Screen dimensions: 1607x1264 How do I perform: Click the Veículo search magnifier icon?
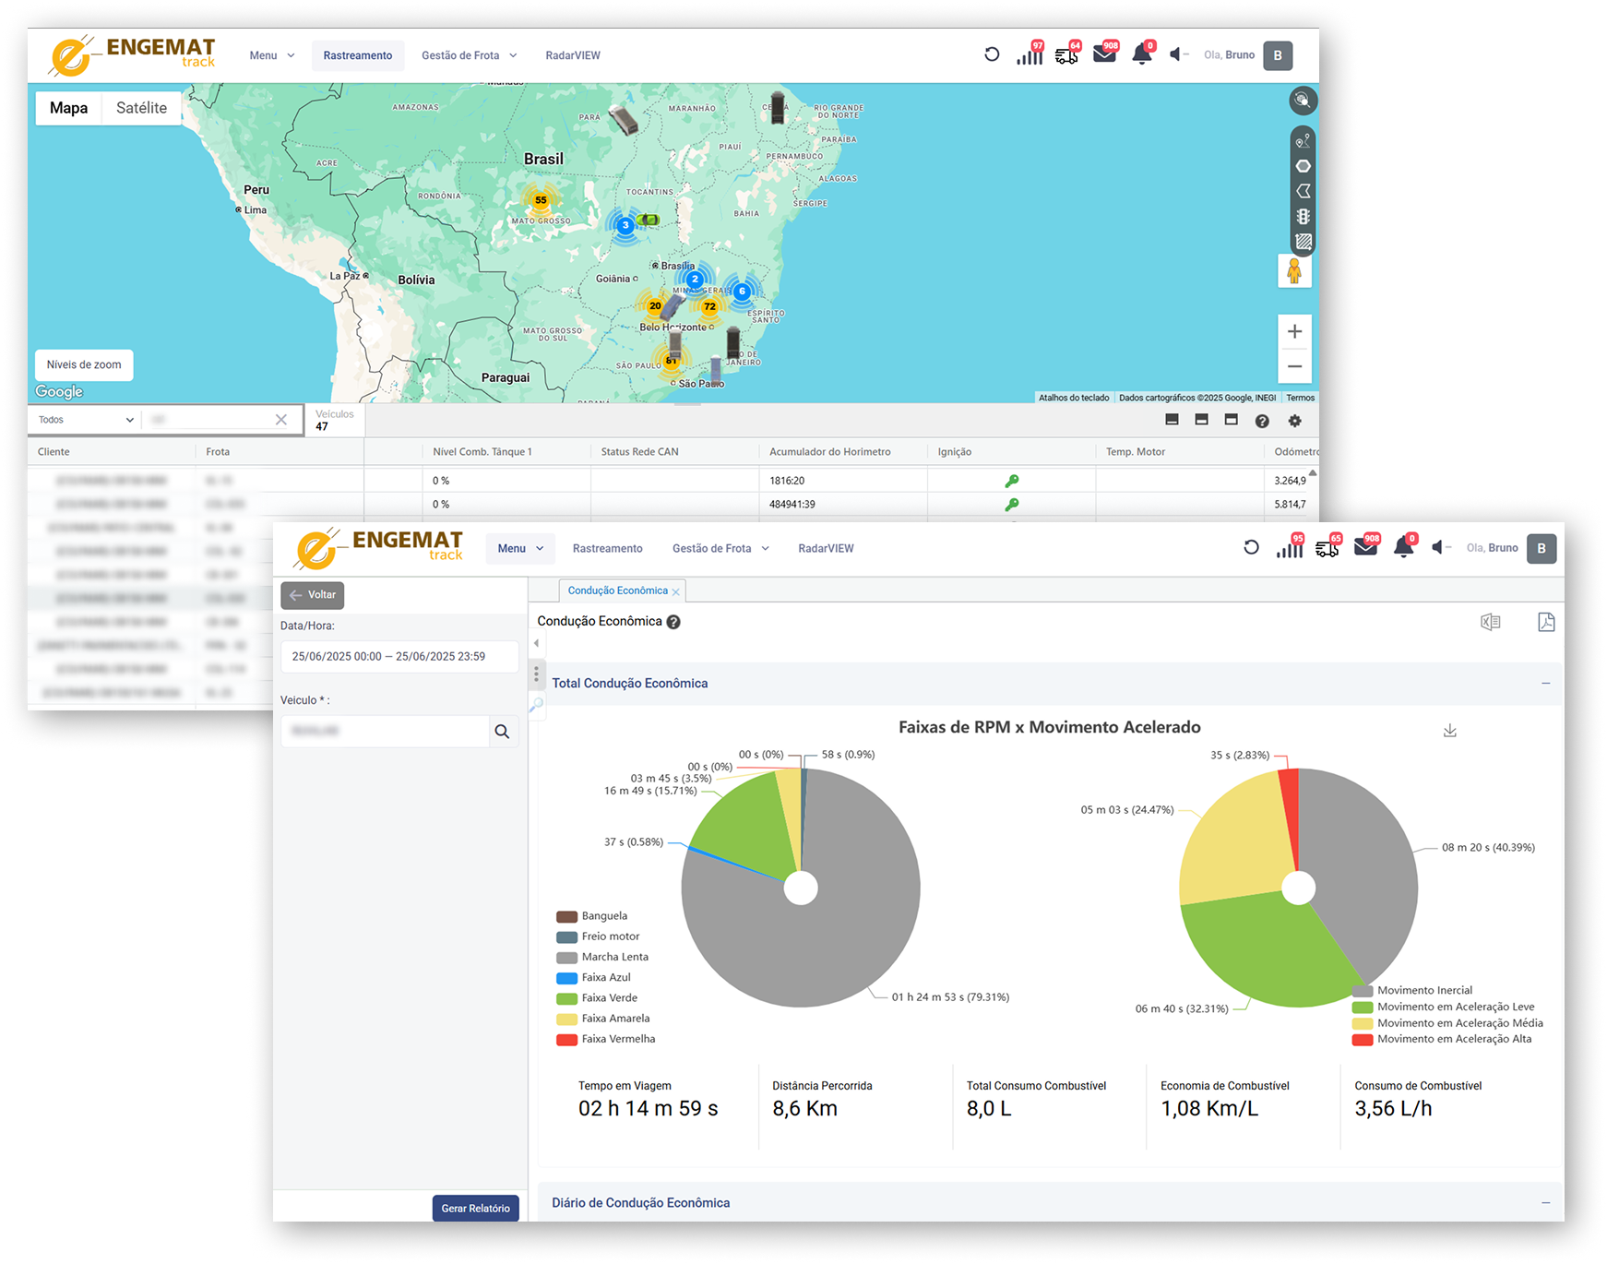tap(502, 732)
